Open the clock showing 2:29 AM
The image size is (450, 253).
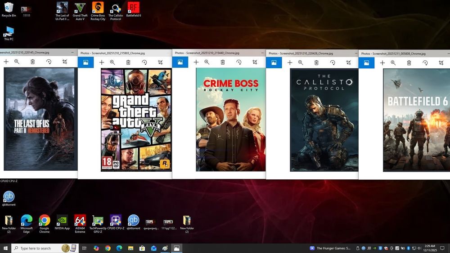[430, 248]
